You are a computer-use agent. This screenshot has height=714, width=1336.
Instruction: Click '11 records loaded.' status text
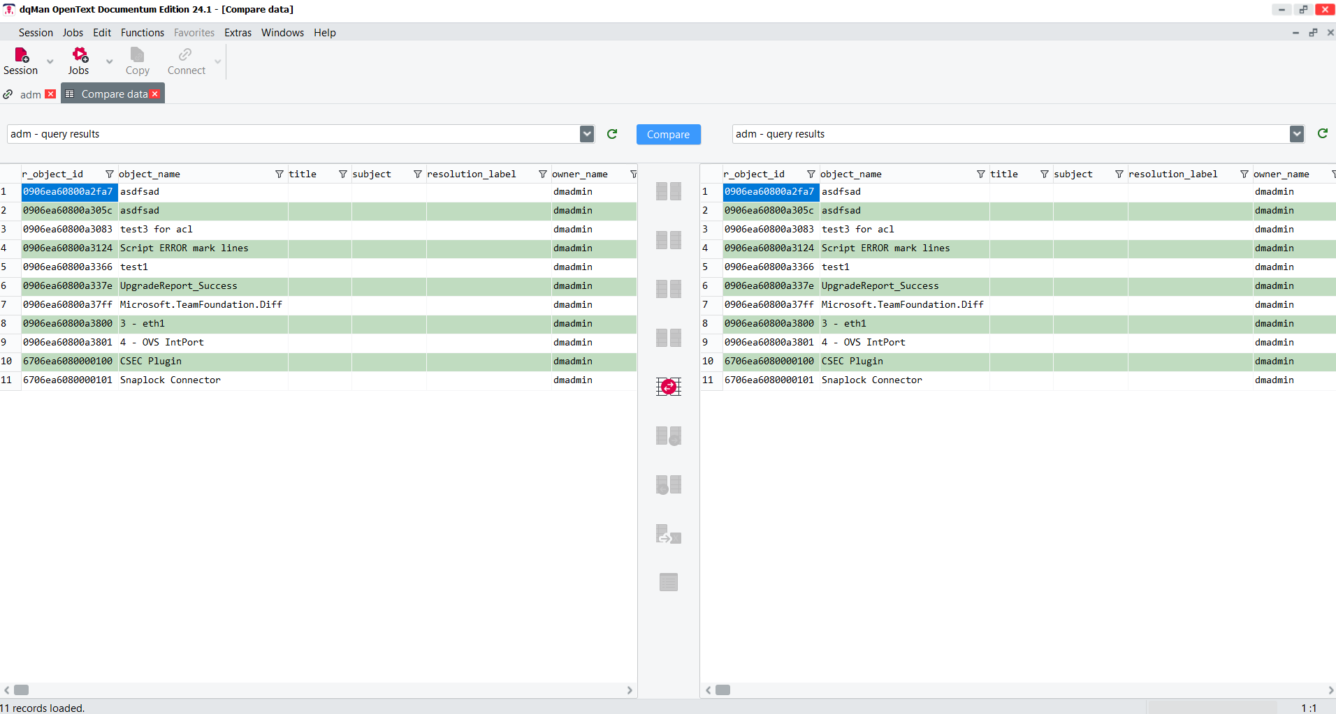pos(43,708)
